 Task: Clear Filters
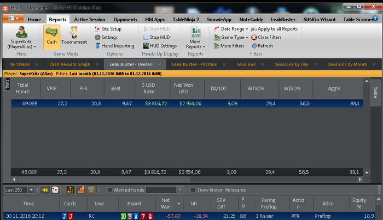coord(266,37)
